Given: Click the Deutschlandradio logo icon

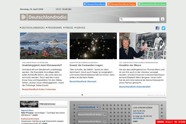Looking at the screenshot, I should coord(23,17).
